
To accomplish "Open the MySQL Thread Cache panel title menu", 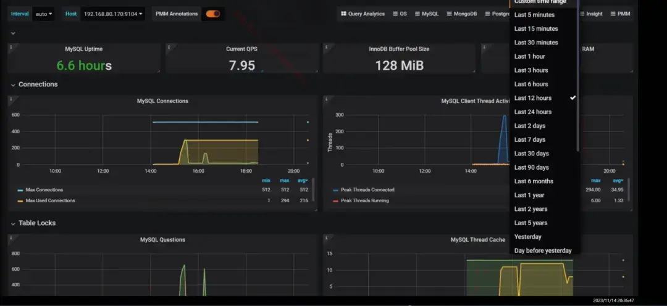I will pos(477,240).
